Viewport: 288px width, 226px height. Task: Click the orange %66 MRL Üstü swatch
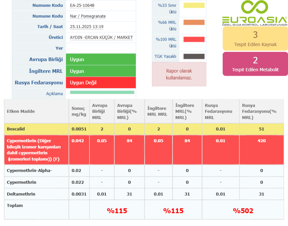194,23
